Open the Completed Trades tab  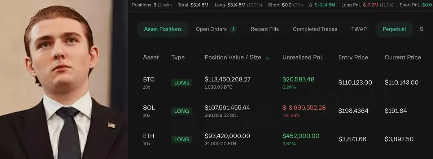(x=315, y=29)
